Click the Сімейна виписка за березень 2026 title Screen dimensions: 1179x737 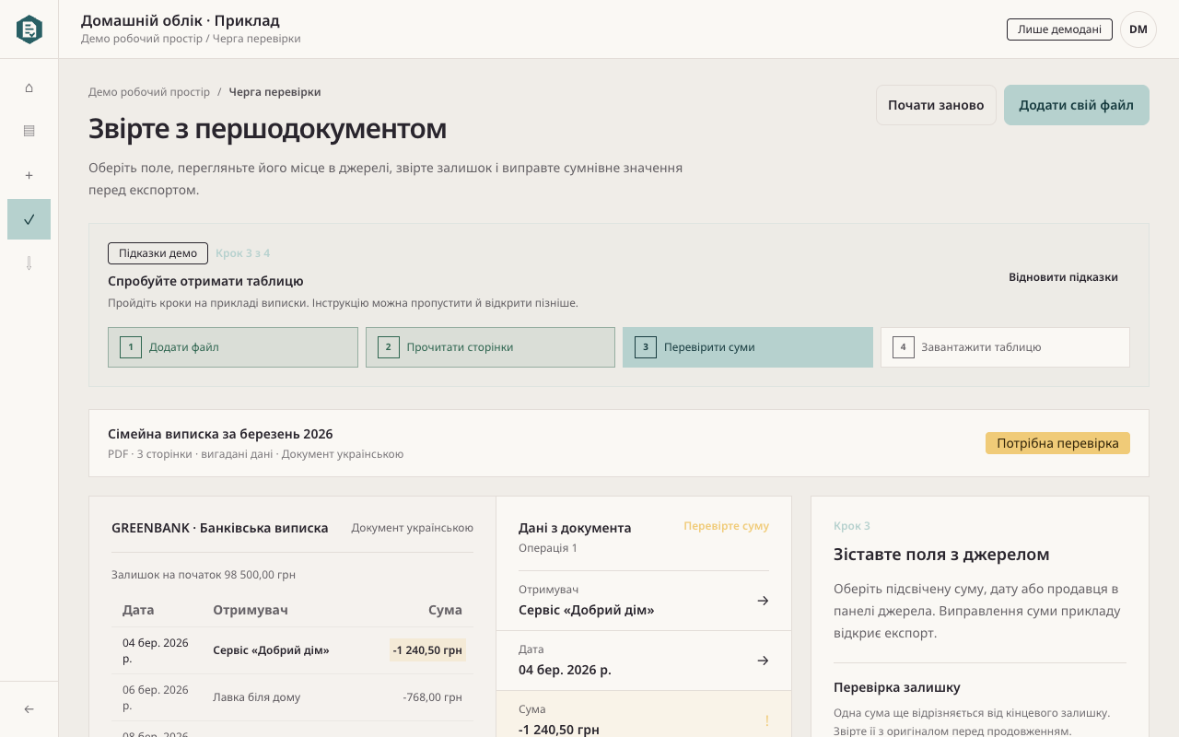coord(220,434)
